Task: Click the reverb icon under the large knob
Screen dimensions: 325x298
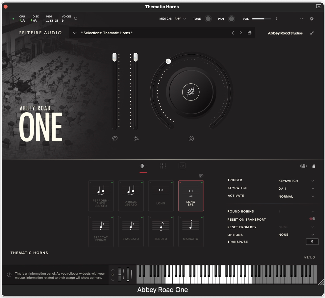Action: pyautogui.click(x=191, y=139)
